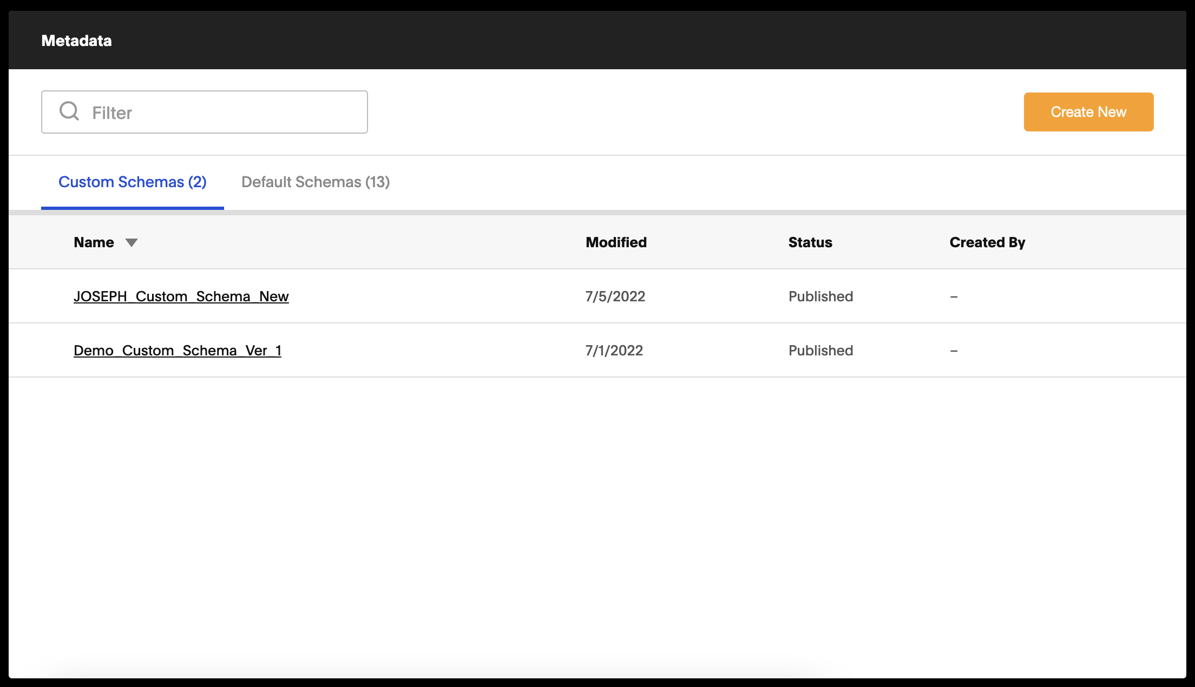Click the Metadata page title
Viewport: 1195px width, 687px height.
[77, 41]
